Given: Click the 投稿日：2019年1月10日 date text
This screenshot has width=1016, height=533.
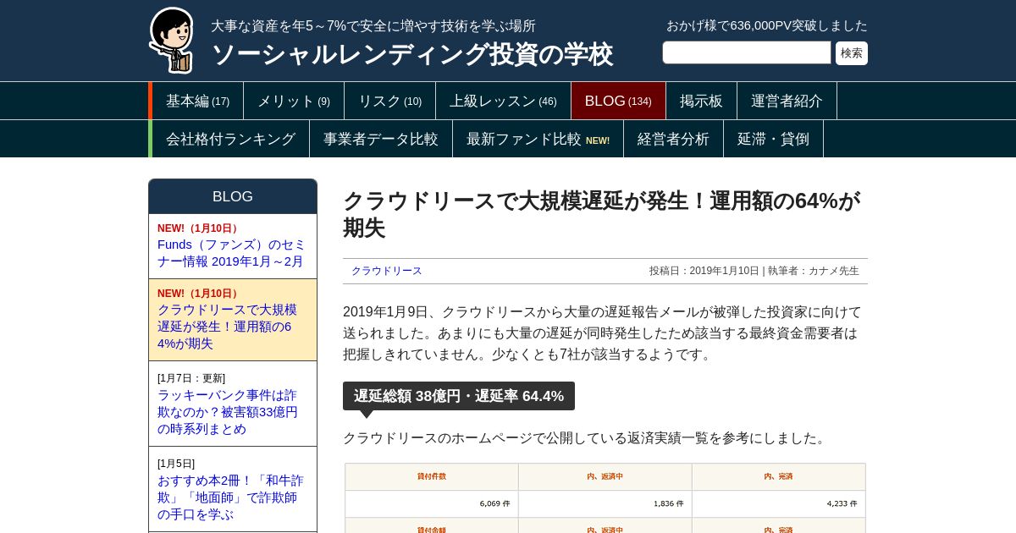Looking at the screenshot, I should pyautogui.click(x=704, y=271).
